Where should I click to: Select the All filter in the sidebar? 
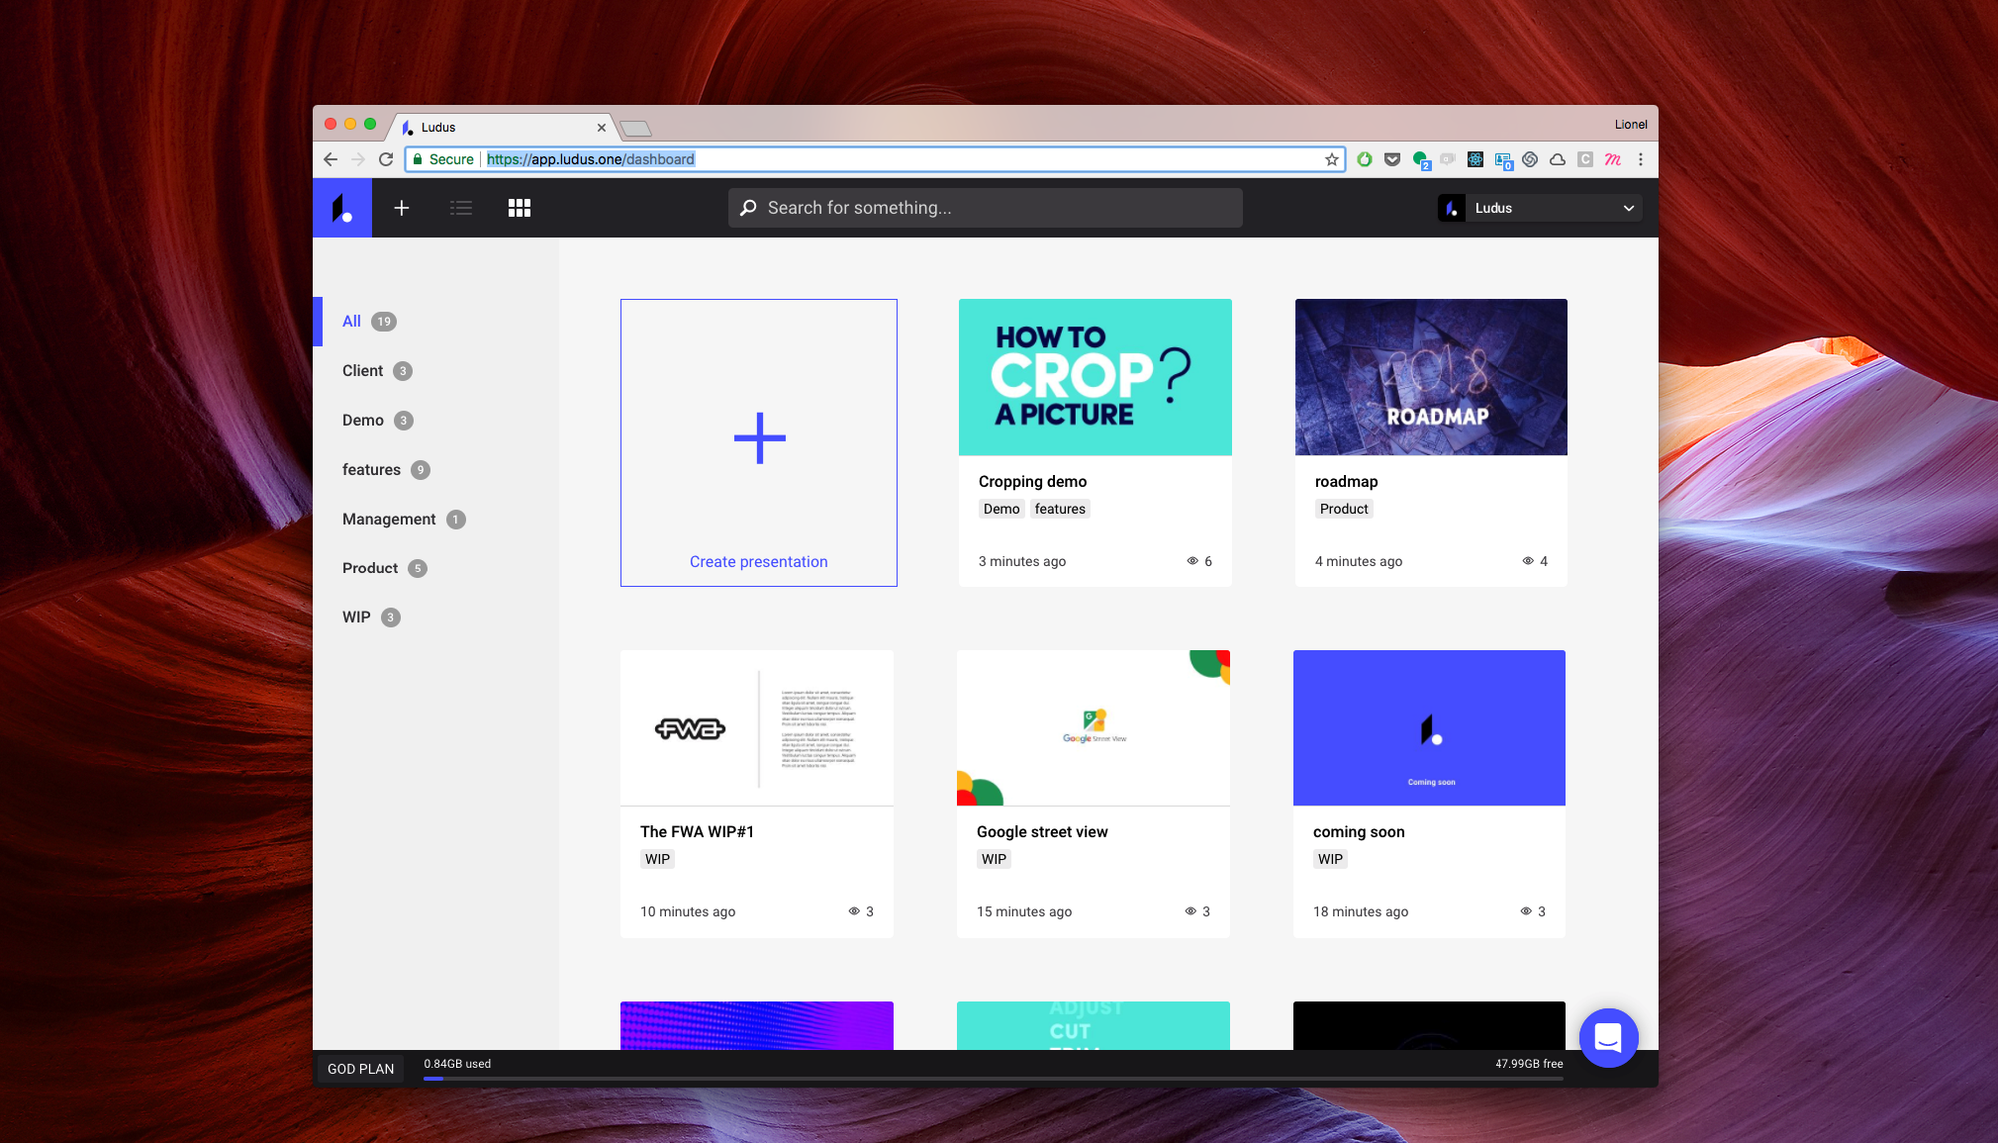tap(351, 321)
